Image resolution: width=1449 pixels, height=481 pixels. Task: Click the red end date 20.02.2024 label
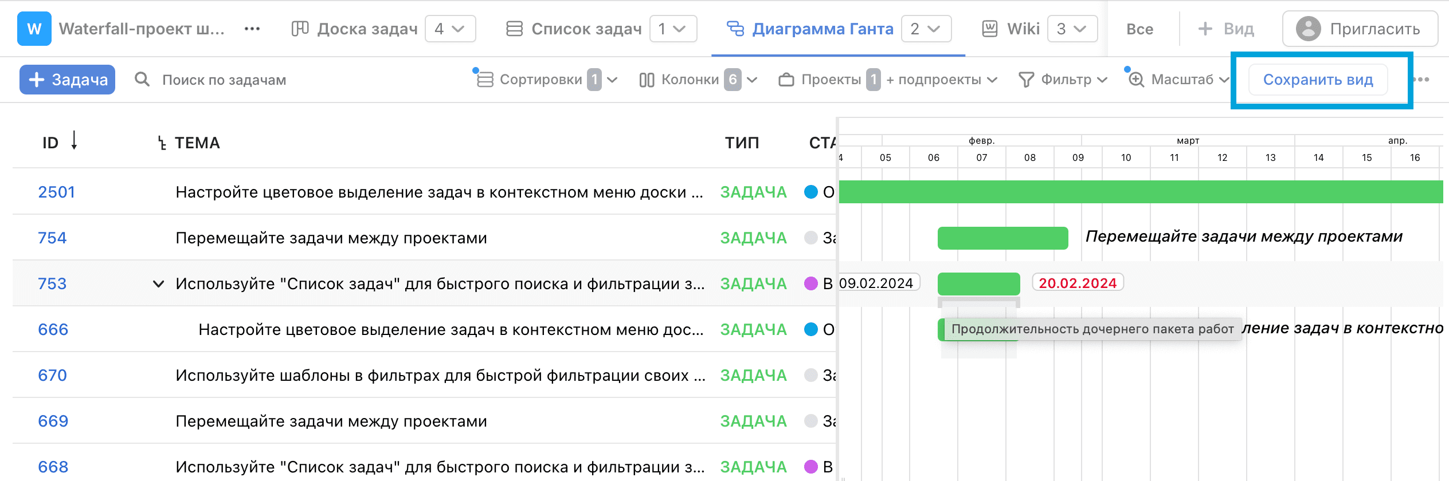(1078, 283)
